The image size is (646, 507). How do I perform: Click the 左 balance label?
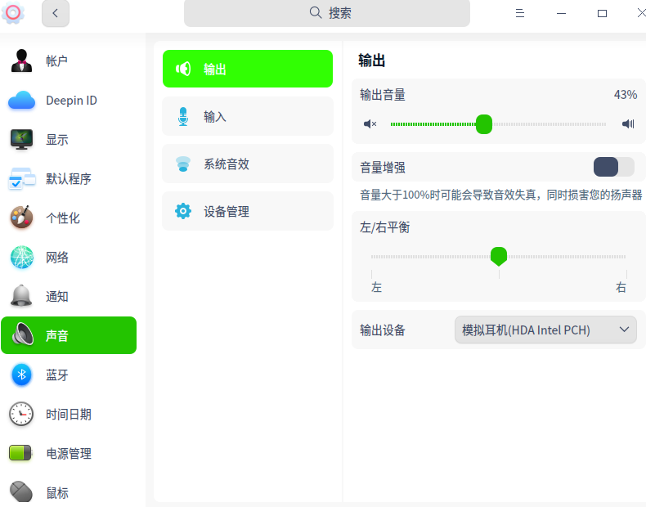click(x=376, y=287)
